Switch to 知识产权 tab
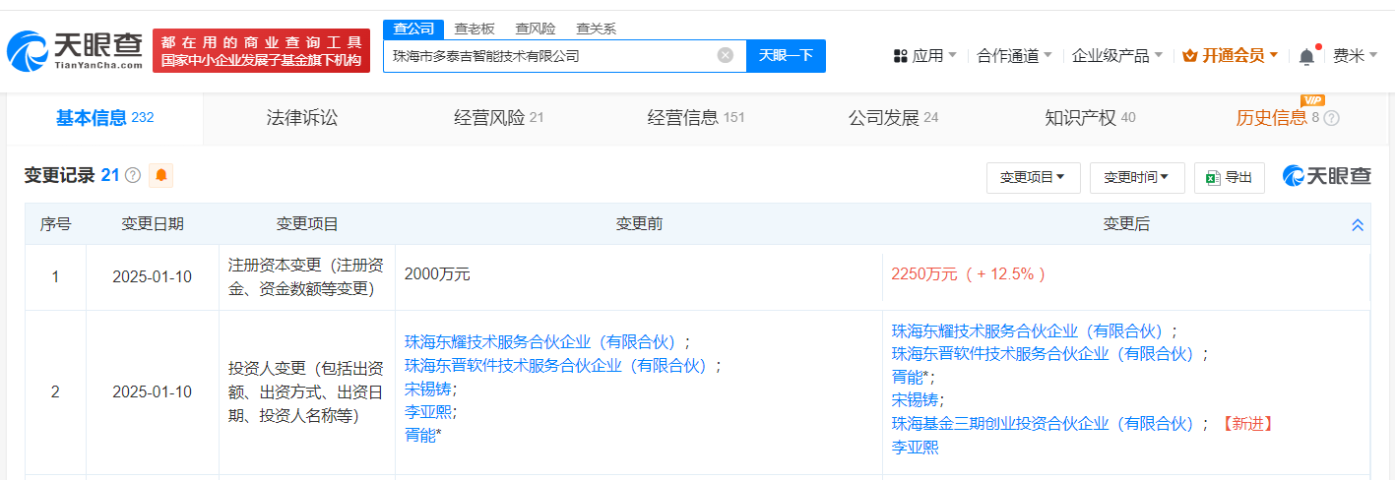The image size is (1395, 480). 1090,118
